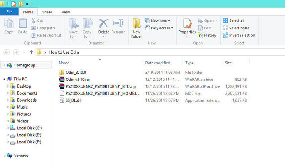Click the History icon in Open group
This screenshot has height=168, width=285.
pos(207,35)
